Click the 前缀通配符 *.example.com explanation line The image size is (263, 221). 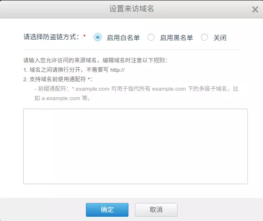(x=136, y=89)
